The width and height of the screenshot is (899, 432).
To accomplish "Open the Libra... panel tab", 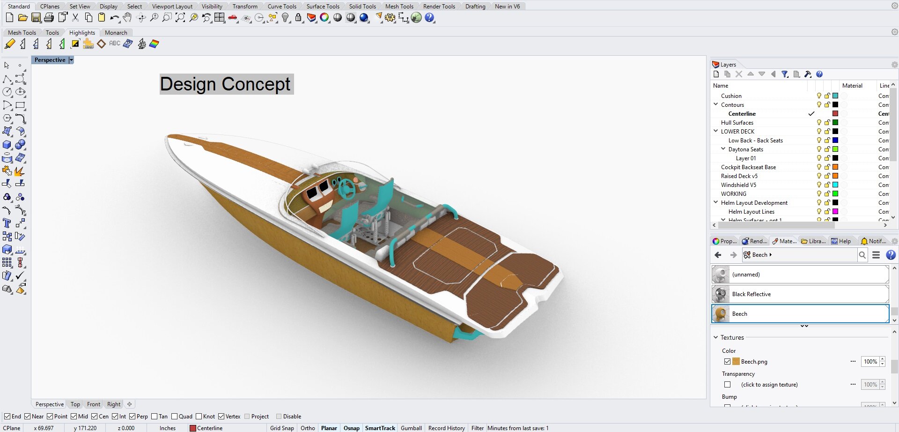I will pos(814,241).
